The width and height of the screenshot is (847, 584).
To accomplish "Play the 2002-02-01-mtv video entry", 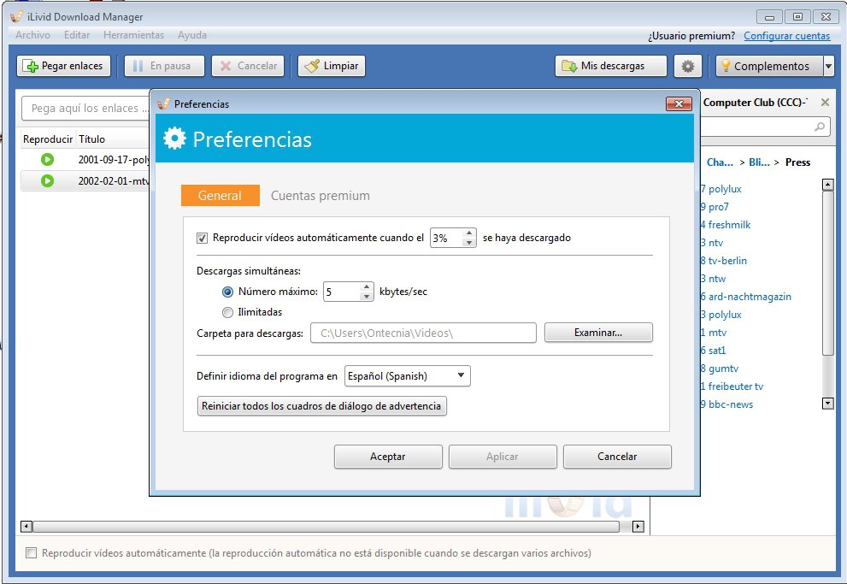I will pyautogui.click(x=48, y=180).
